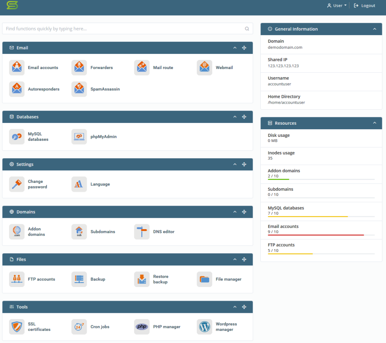Screen dimensions: 386x343
Task: Open the Cron jobs clock icon
Action: 79,327
